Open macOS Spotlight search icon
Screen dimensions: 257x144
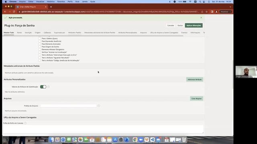pos(200,2)
